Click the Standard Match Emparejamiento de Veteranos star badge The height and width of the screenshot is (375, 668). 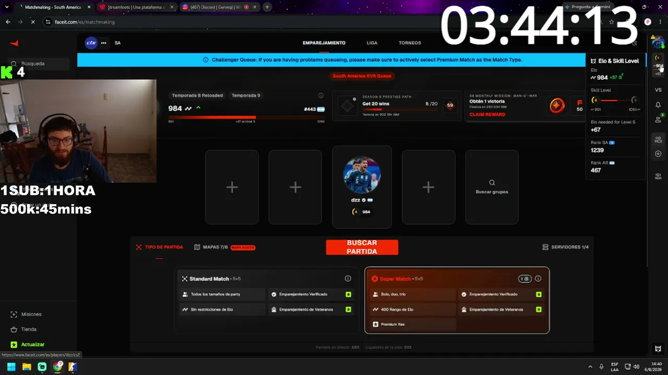pos(348,309)
